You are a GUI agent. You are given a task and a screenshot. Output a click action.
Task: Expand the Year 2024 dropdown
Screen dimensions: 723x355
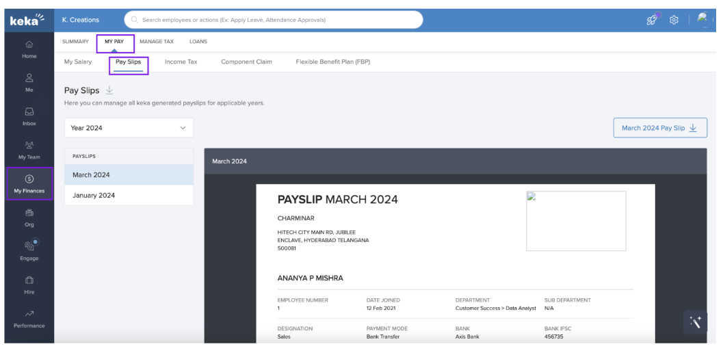click(129, 128)
